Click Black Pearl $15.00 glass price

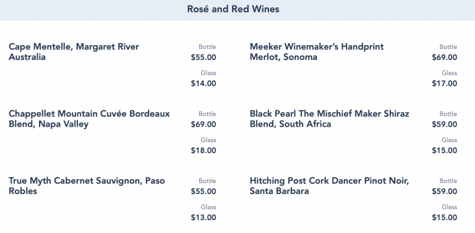(x=445, y=150)
